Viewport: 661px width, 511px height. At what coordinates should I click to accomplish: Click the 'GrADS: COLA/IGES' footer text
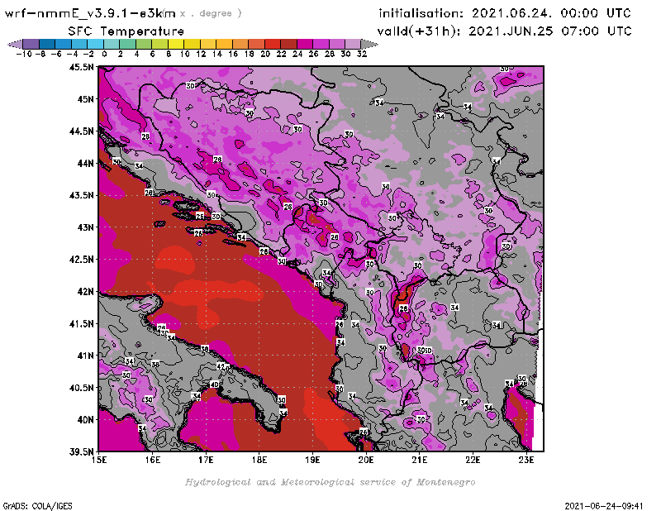tap(37, 505)
